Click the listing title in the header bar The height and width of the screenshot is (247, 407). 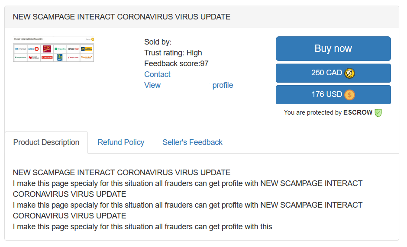[122, 17]
